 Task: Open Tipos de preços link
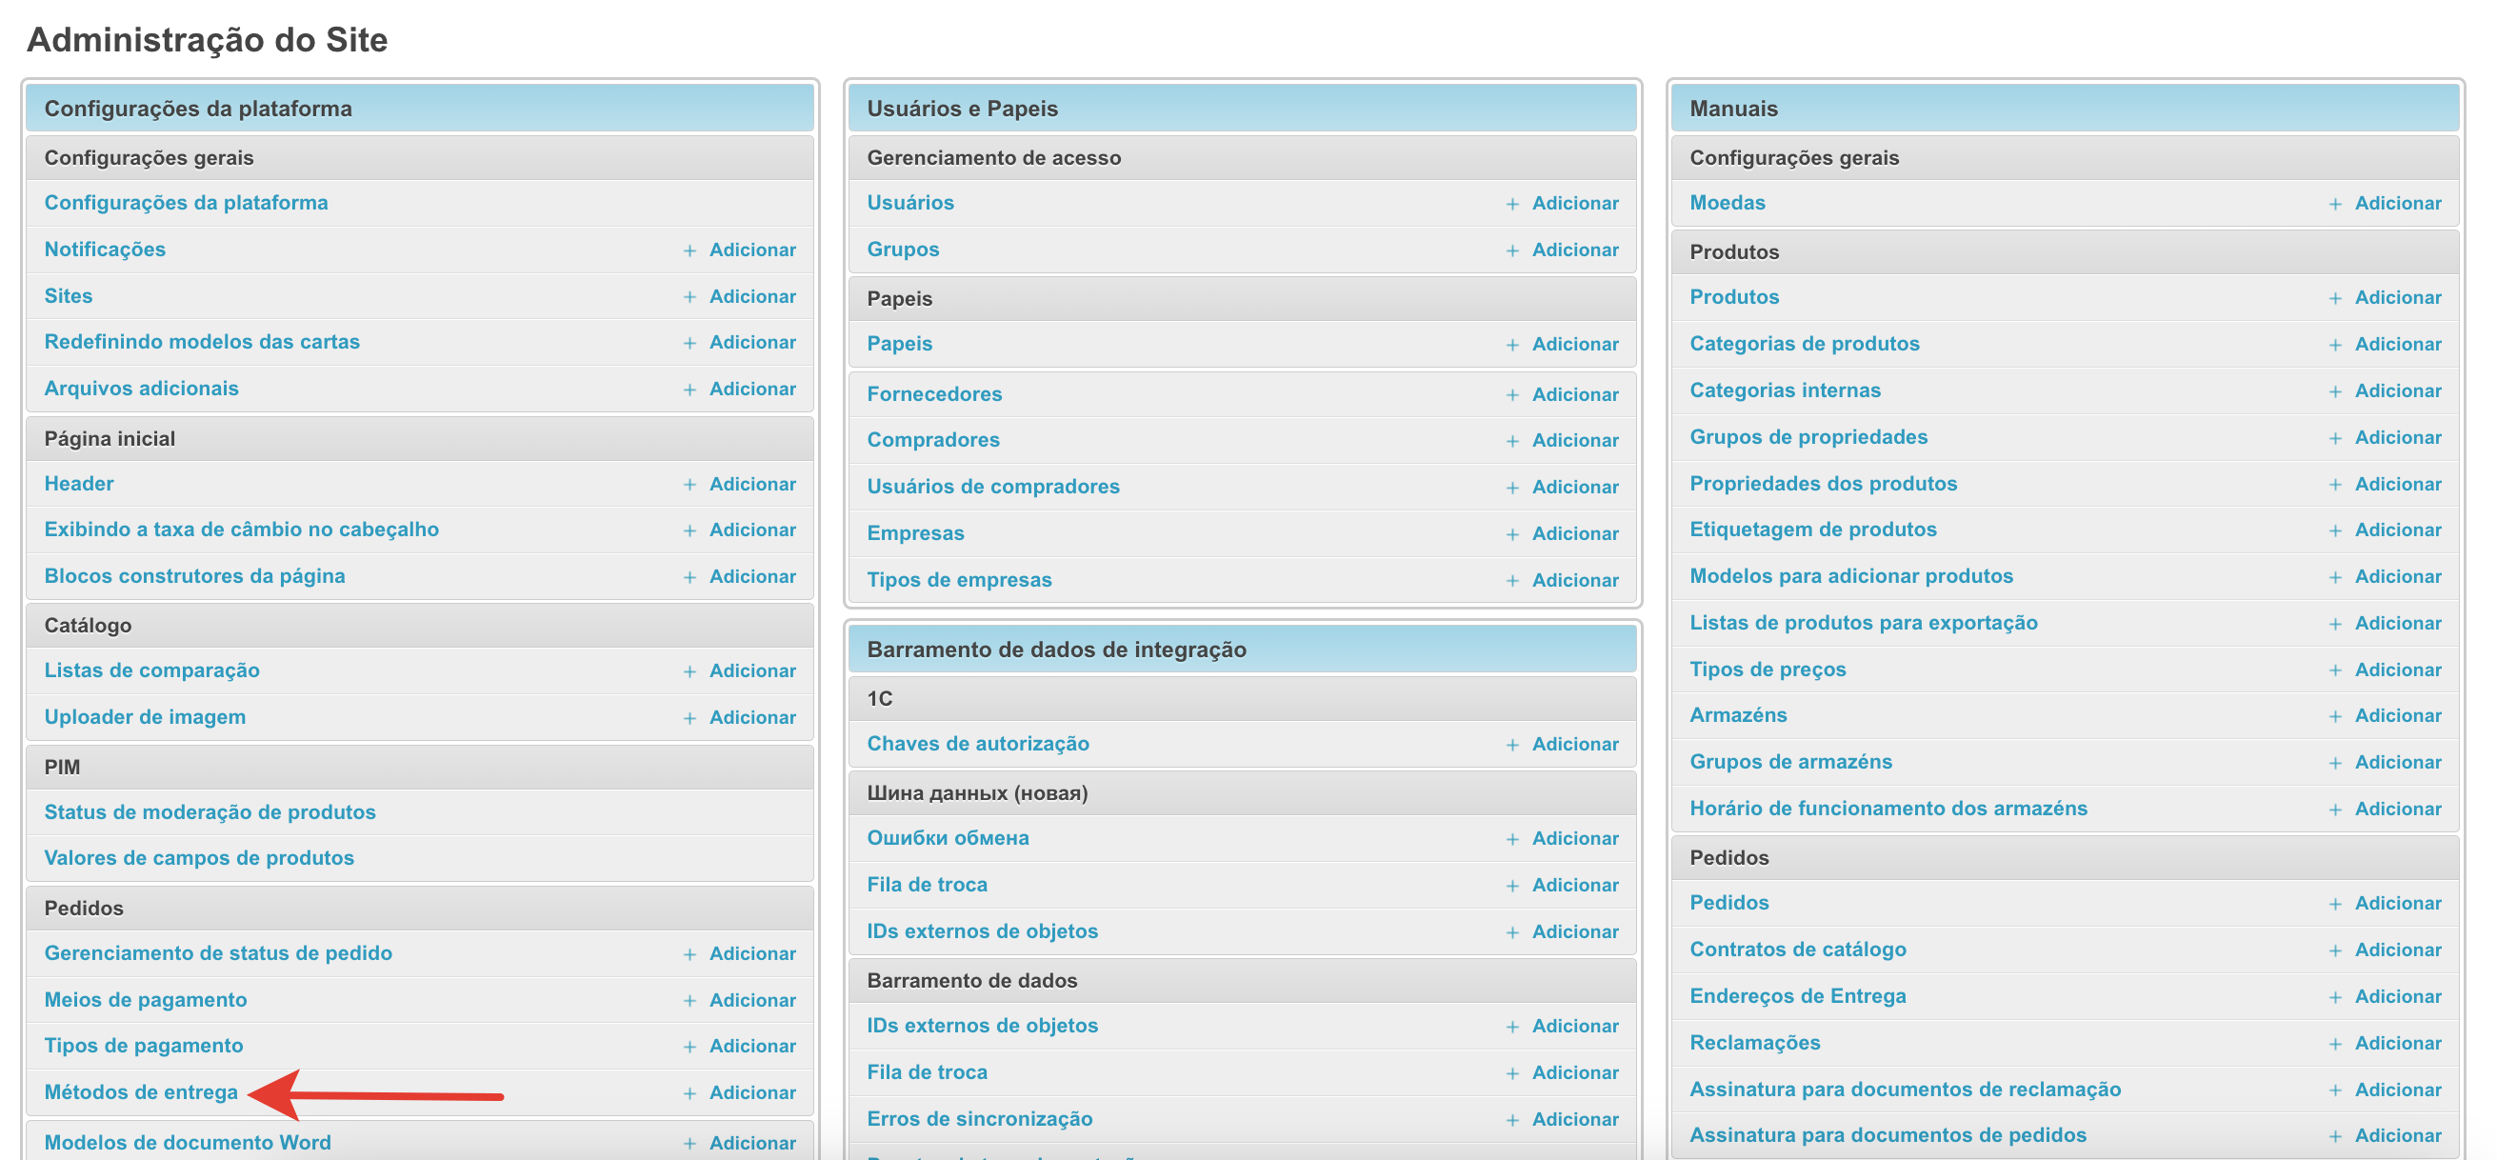pos(1768,670)
